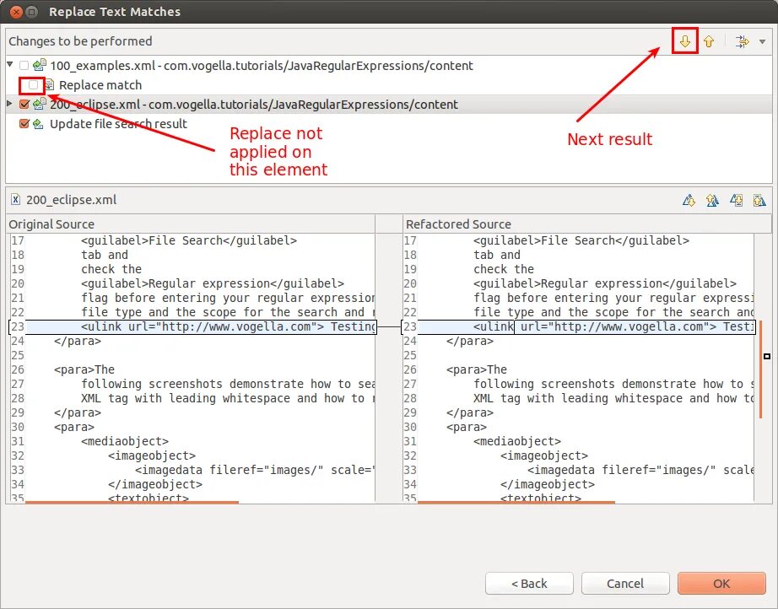The height and width of the screenshot is (609, 778).
Task: Click the first compare navigation icon
Action: 689,200
